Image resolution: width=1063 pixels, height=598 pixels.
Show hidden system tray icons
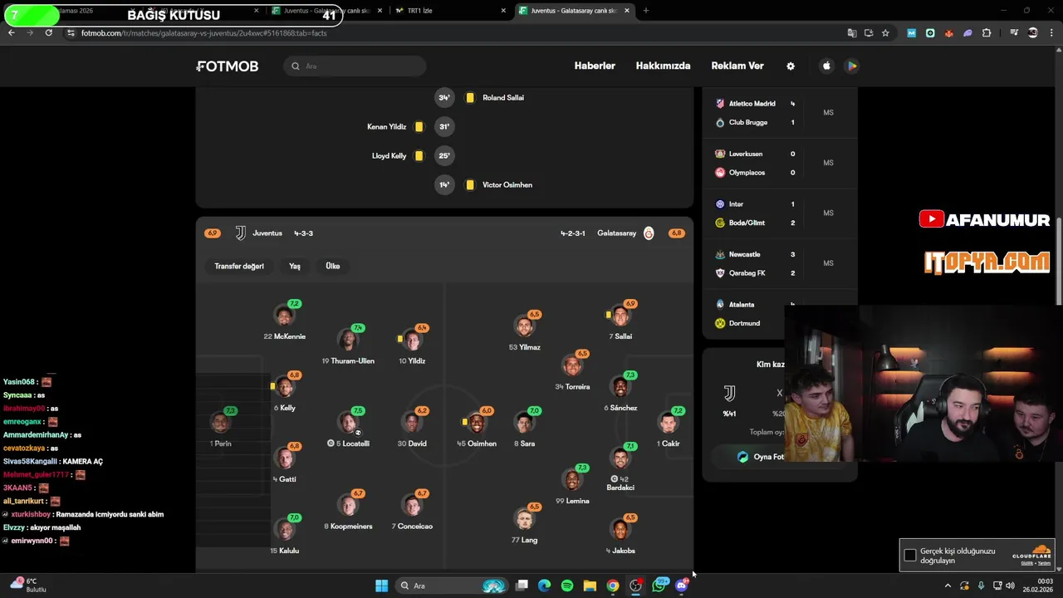click(948, 586)
